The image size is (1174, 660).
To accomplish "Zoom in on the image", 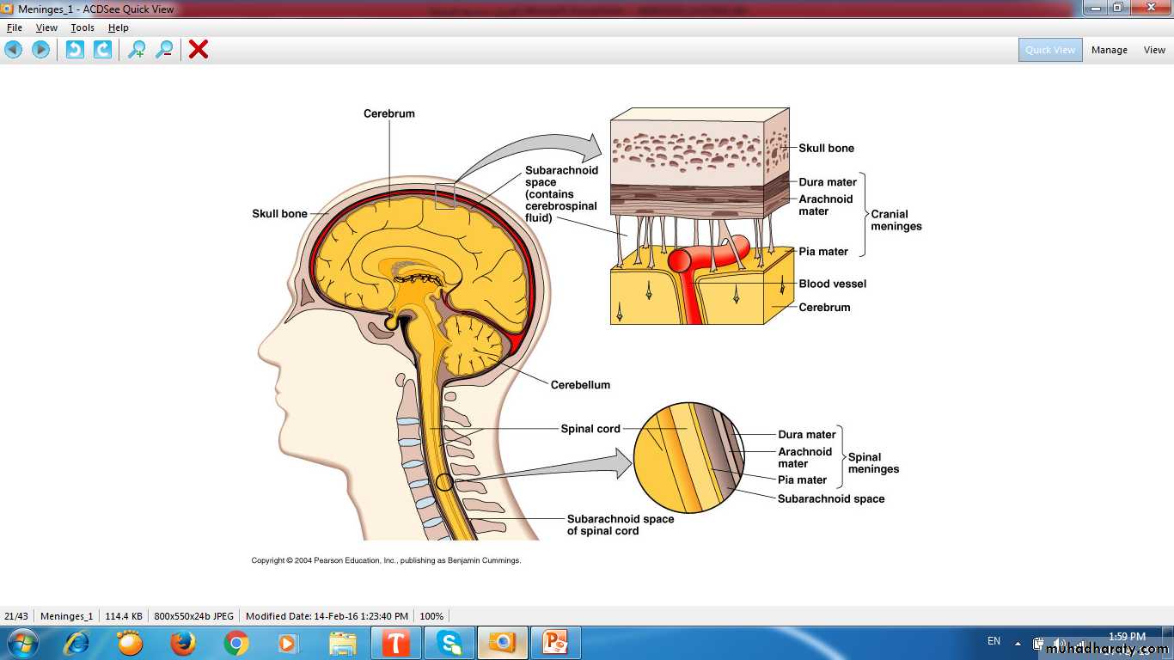I will coord(137,50).
